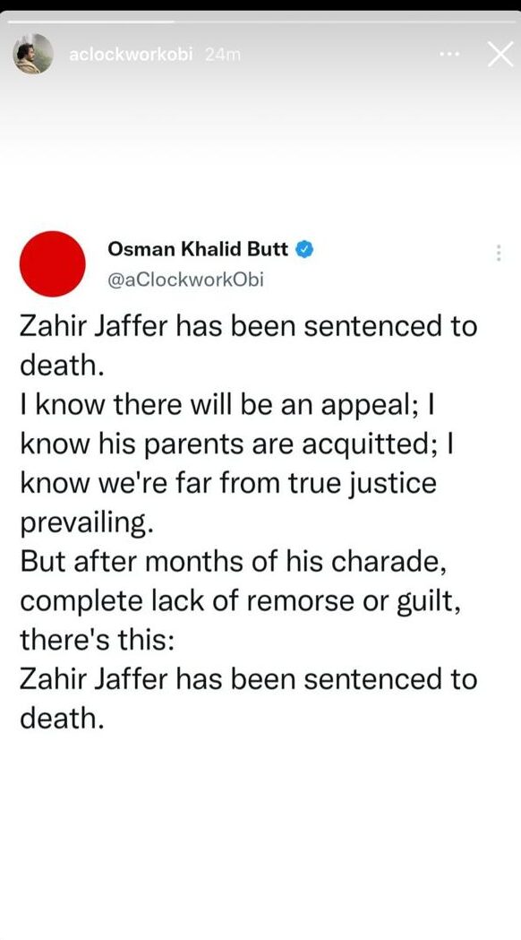Click the 24m story timestamp

pyautogui.click(x=222, y=55)
